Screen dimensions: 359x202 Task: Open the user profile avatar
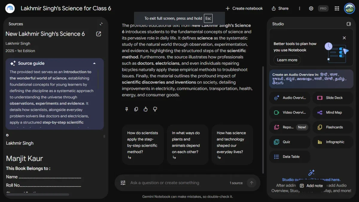(x=349, y=8)
